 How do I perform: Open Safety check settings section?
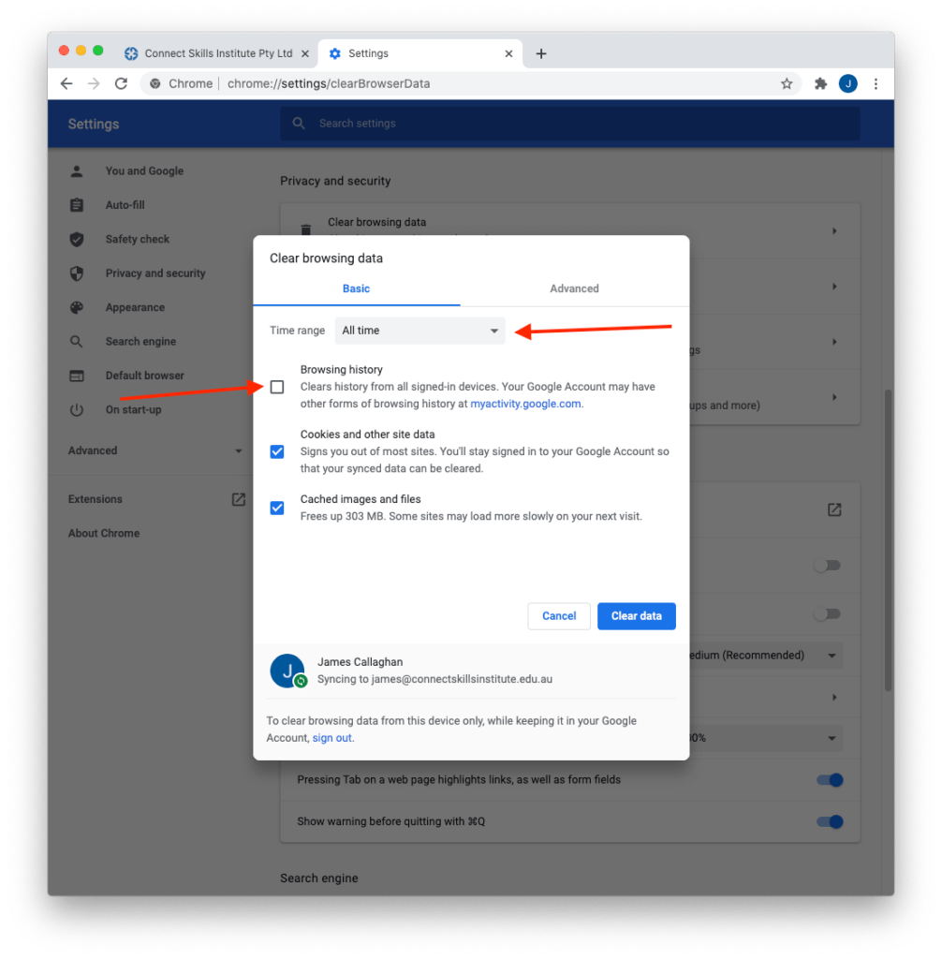pos(137,239)
